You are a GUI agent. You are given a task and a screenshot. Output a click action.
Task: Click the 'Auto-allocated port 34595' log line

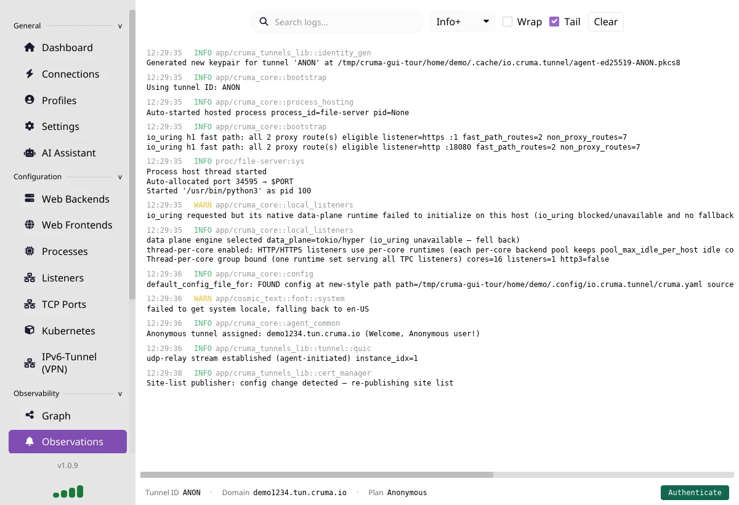(220, 182)
